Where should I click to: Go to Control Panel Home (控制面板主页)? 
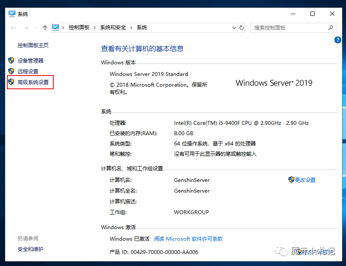click(33, 45)
